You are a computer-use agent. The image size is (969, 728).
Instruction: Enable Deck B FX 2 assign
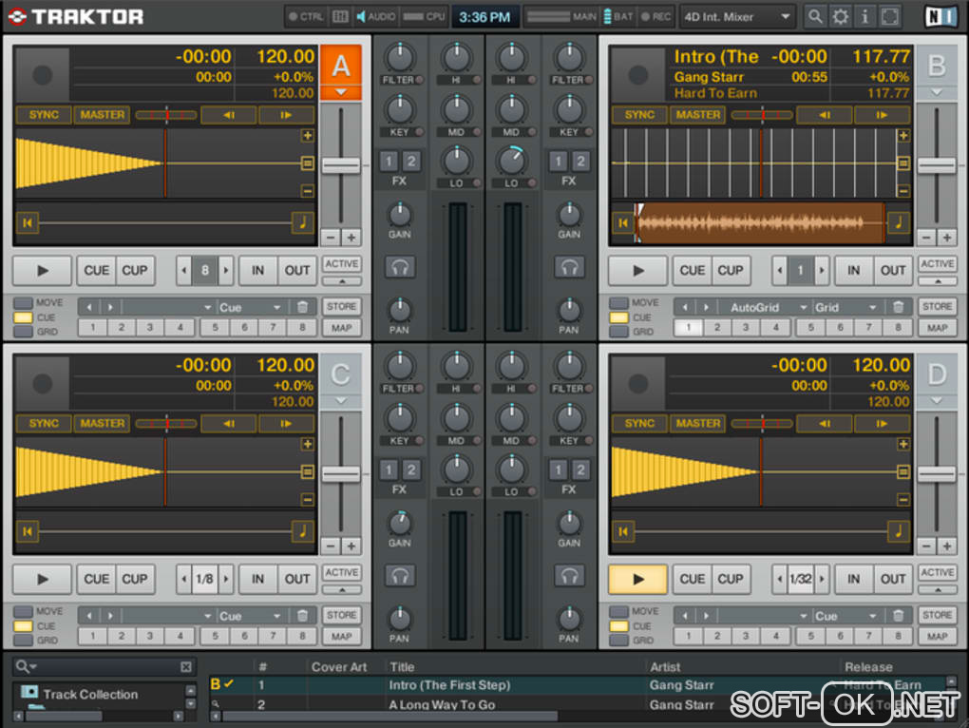point(580,162)
